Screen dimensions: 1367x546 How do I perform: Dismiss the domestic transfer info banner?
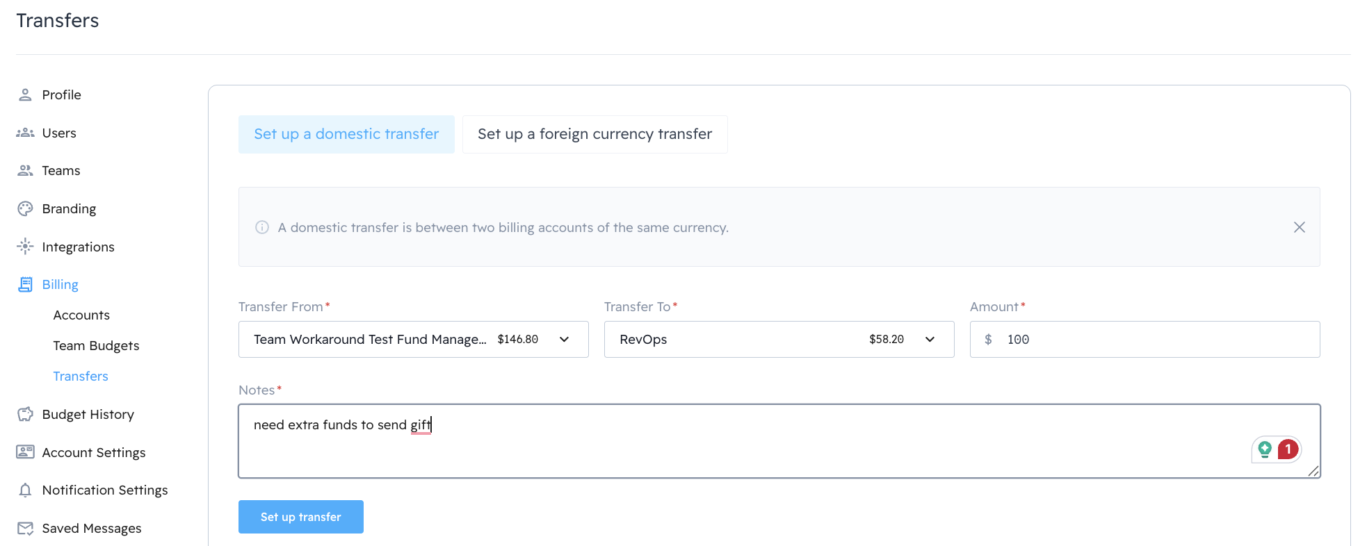coord(1299,227)
